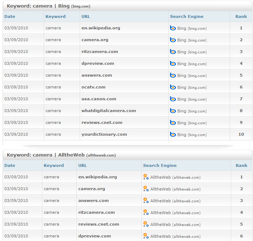The image size is (253, 241).
Task: Select the Bing icon in the usa.canon.com row
Action: pyautogui.click(x=173, y=99)
